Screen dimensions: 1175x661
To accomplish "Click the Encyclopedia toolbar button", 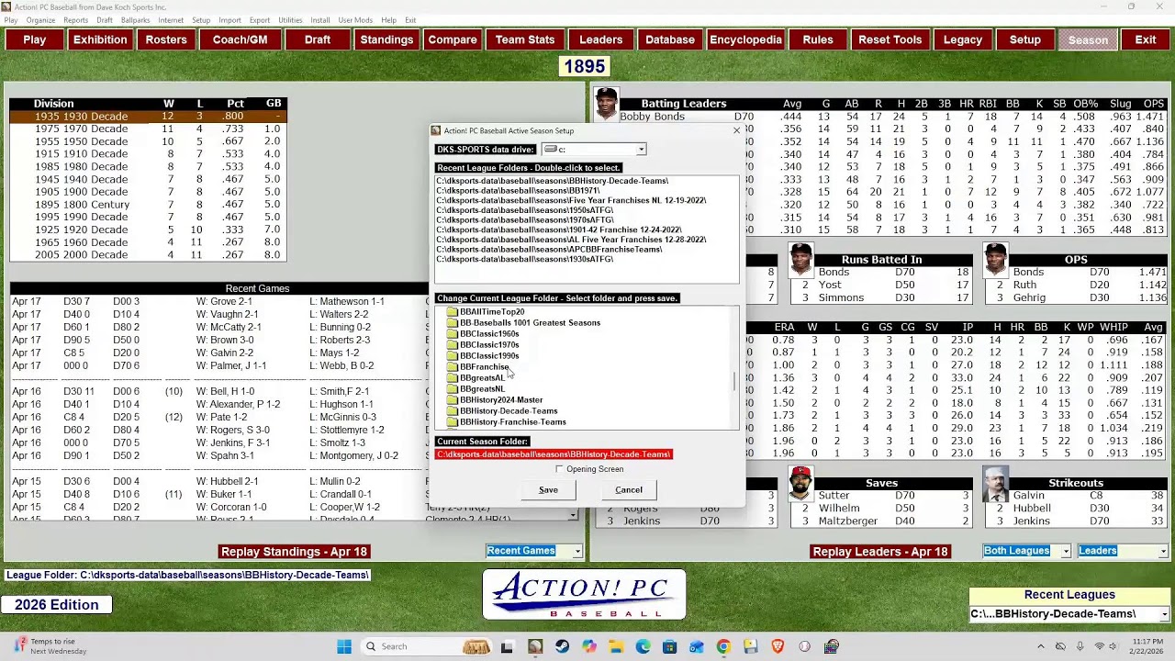I will (x=745, y=39).
